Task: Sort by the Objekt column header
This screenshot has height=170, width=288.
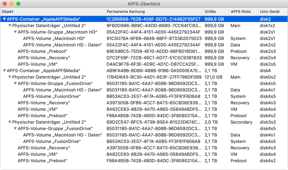Action: (53, 12)
